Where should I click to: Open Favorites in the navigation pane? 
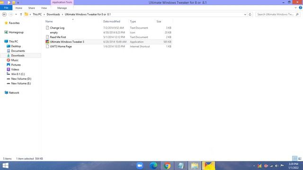[14, 23]
